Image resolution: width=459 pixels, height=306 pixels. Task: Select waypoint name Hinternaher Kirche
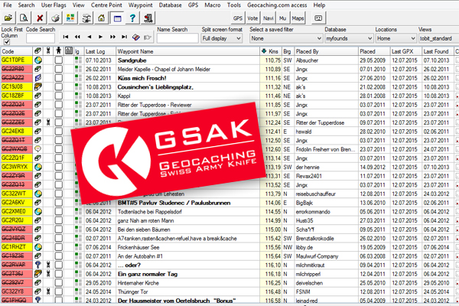138,283
